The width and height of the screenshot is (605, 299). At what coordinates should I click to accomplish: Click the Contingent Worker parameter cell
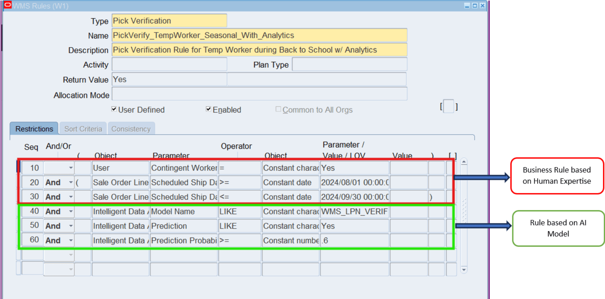pyautogui.click(x=184, y=168)
